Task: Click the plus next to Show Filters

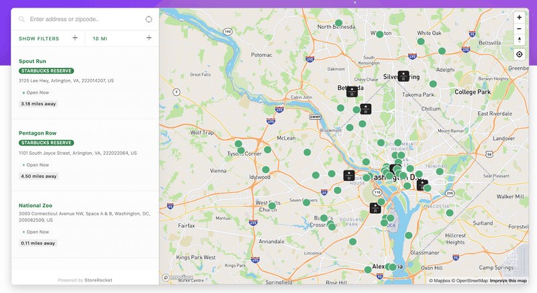Action: coord(75,38)
